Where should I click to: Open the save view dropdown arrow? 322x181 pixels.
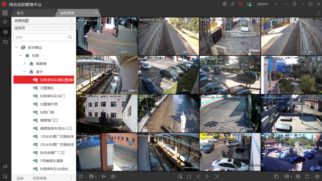point(95,176)
